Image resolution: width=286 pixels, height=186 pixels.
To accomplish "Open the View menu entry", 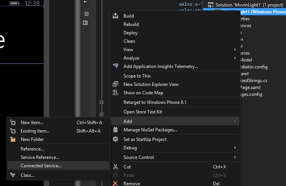I will point(175,49).
